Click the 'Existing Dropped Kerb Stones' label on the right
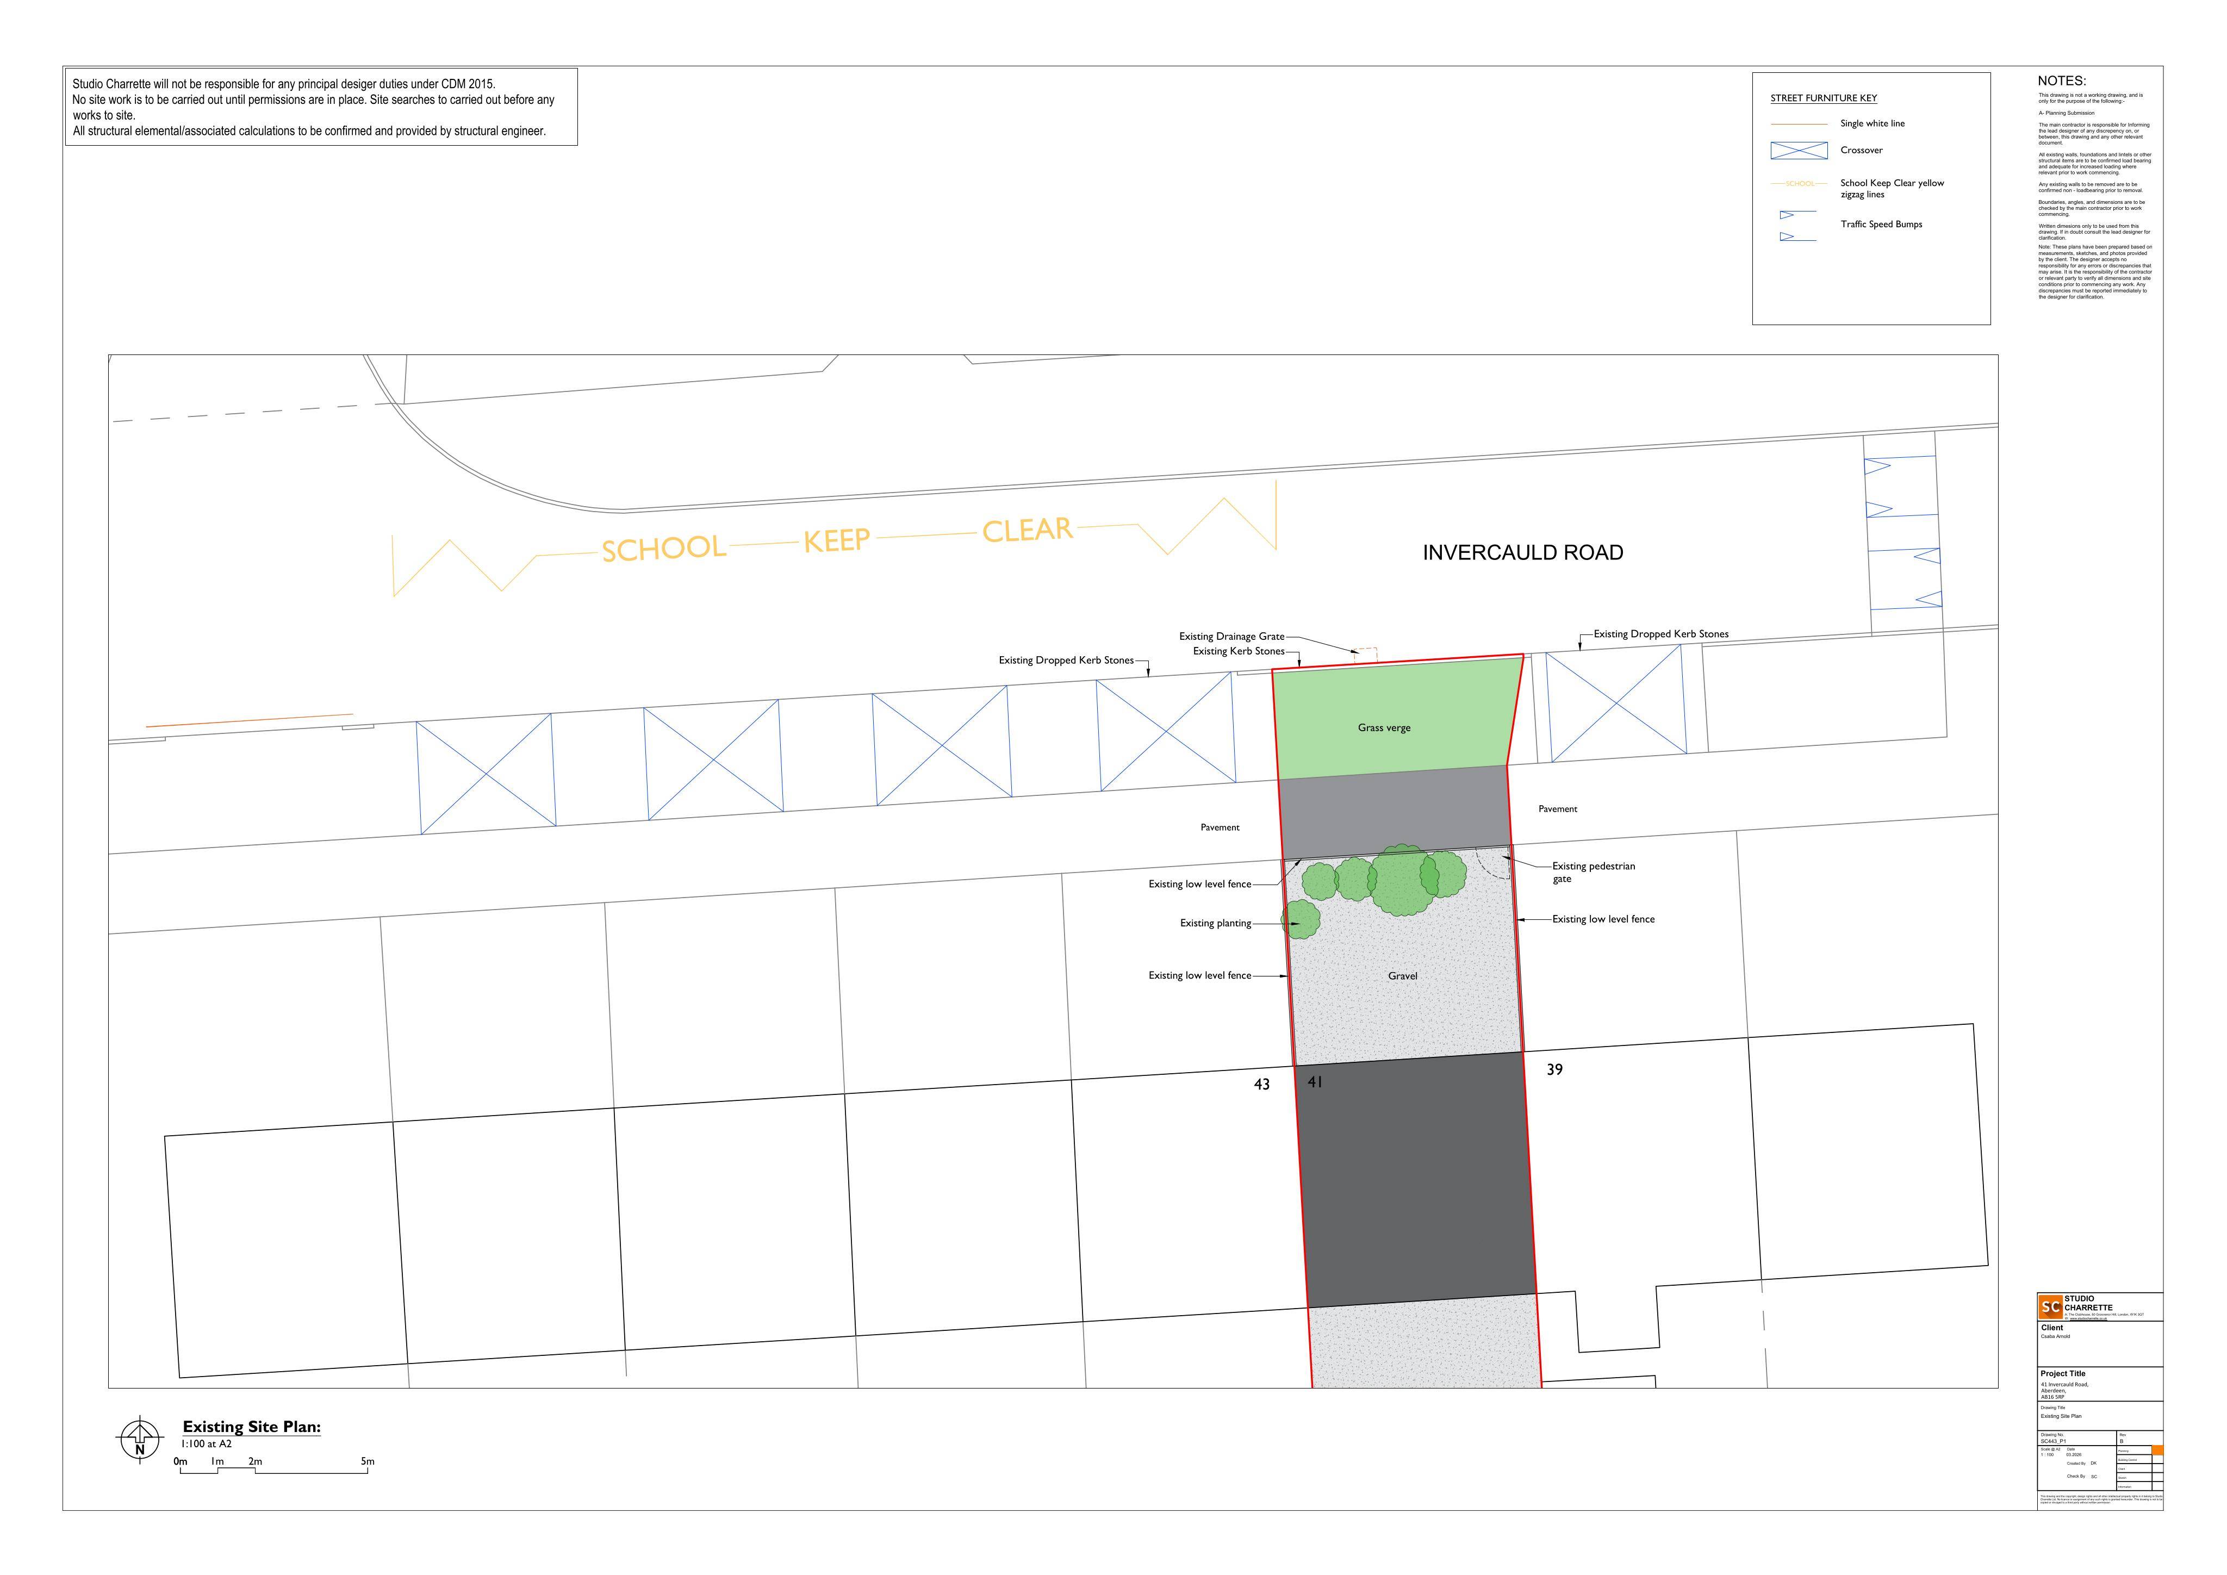The height and width of the screenshot is (1575, 2227). (1660, 634)
